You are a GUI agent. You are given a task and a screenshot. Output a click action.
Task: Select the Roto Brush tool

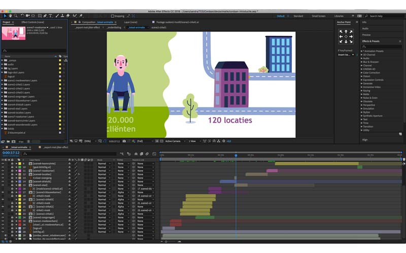click(x=75, y=16)
